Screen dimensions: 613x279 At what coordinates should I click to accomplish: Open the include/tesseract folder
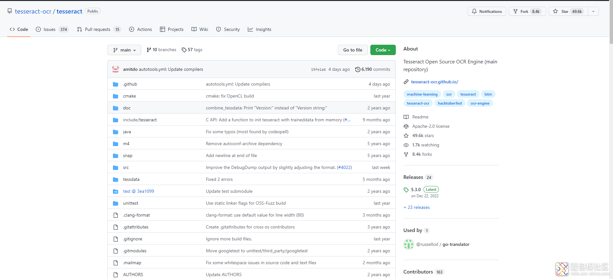[140, 120]
